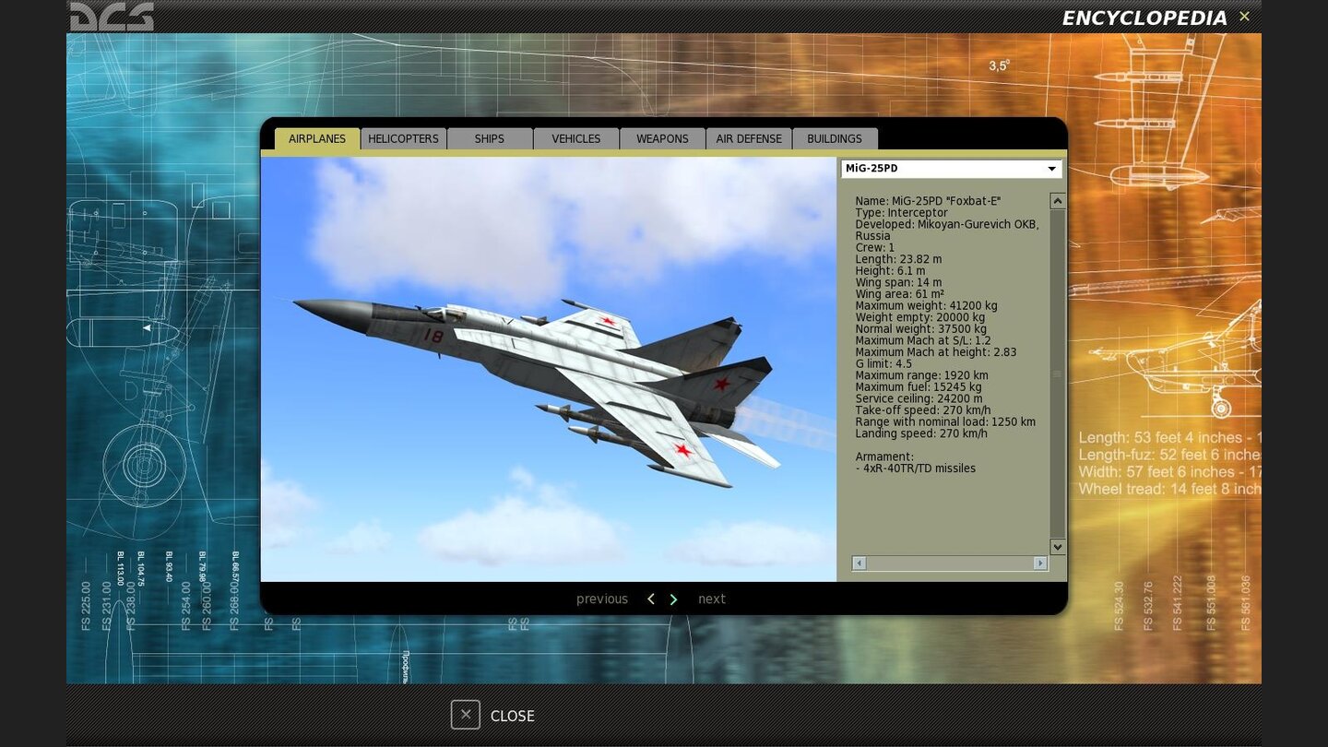The width and height of the screenshot is (1328, 747).
Task: Click the 'Maximum range: 1920 km' line
Action: click(x=921, y=375)
